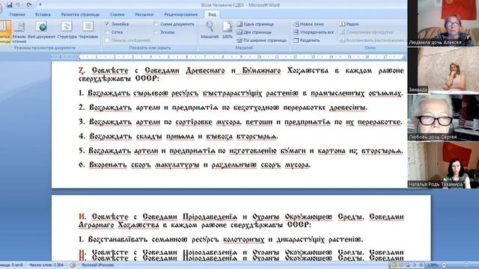Click list item 5 about 'изготовленію бумаги и картона'
479x269 pixels.
(241, 151)
